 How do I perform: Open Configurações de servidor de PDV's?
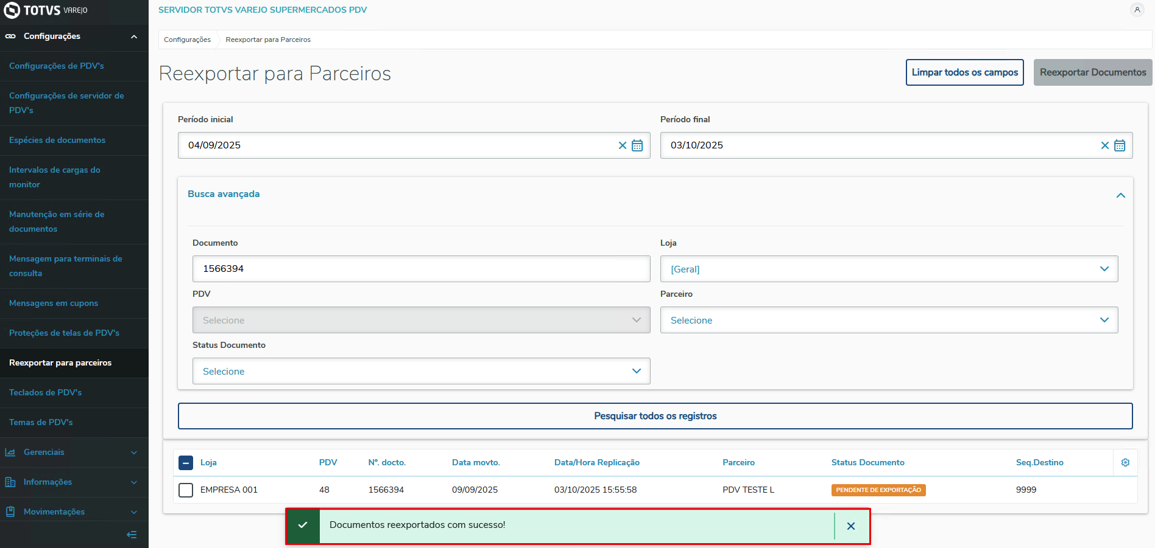[x=74, y=103]
